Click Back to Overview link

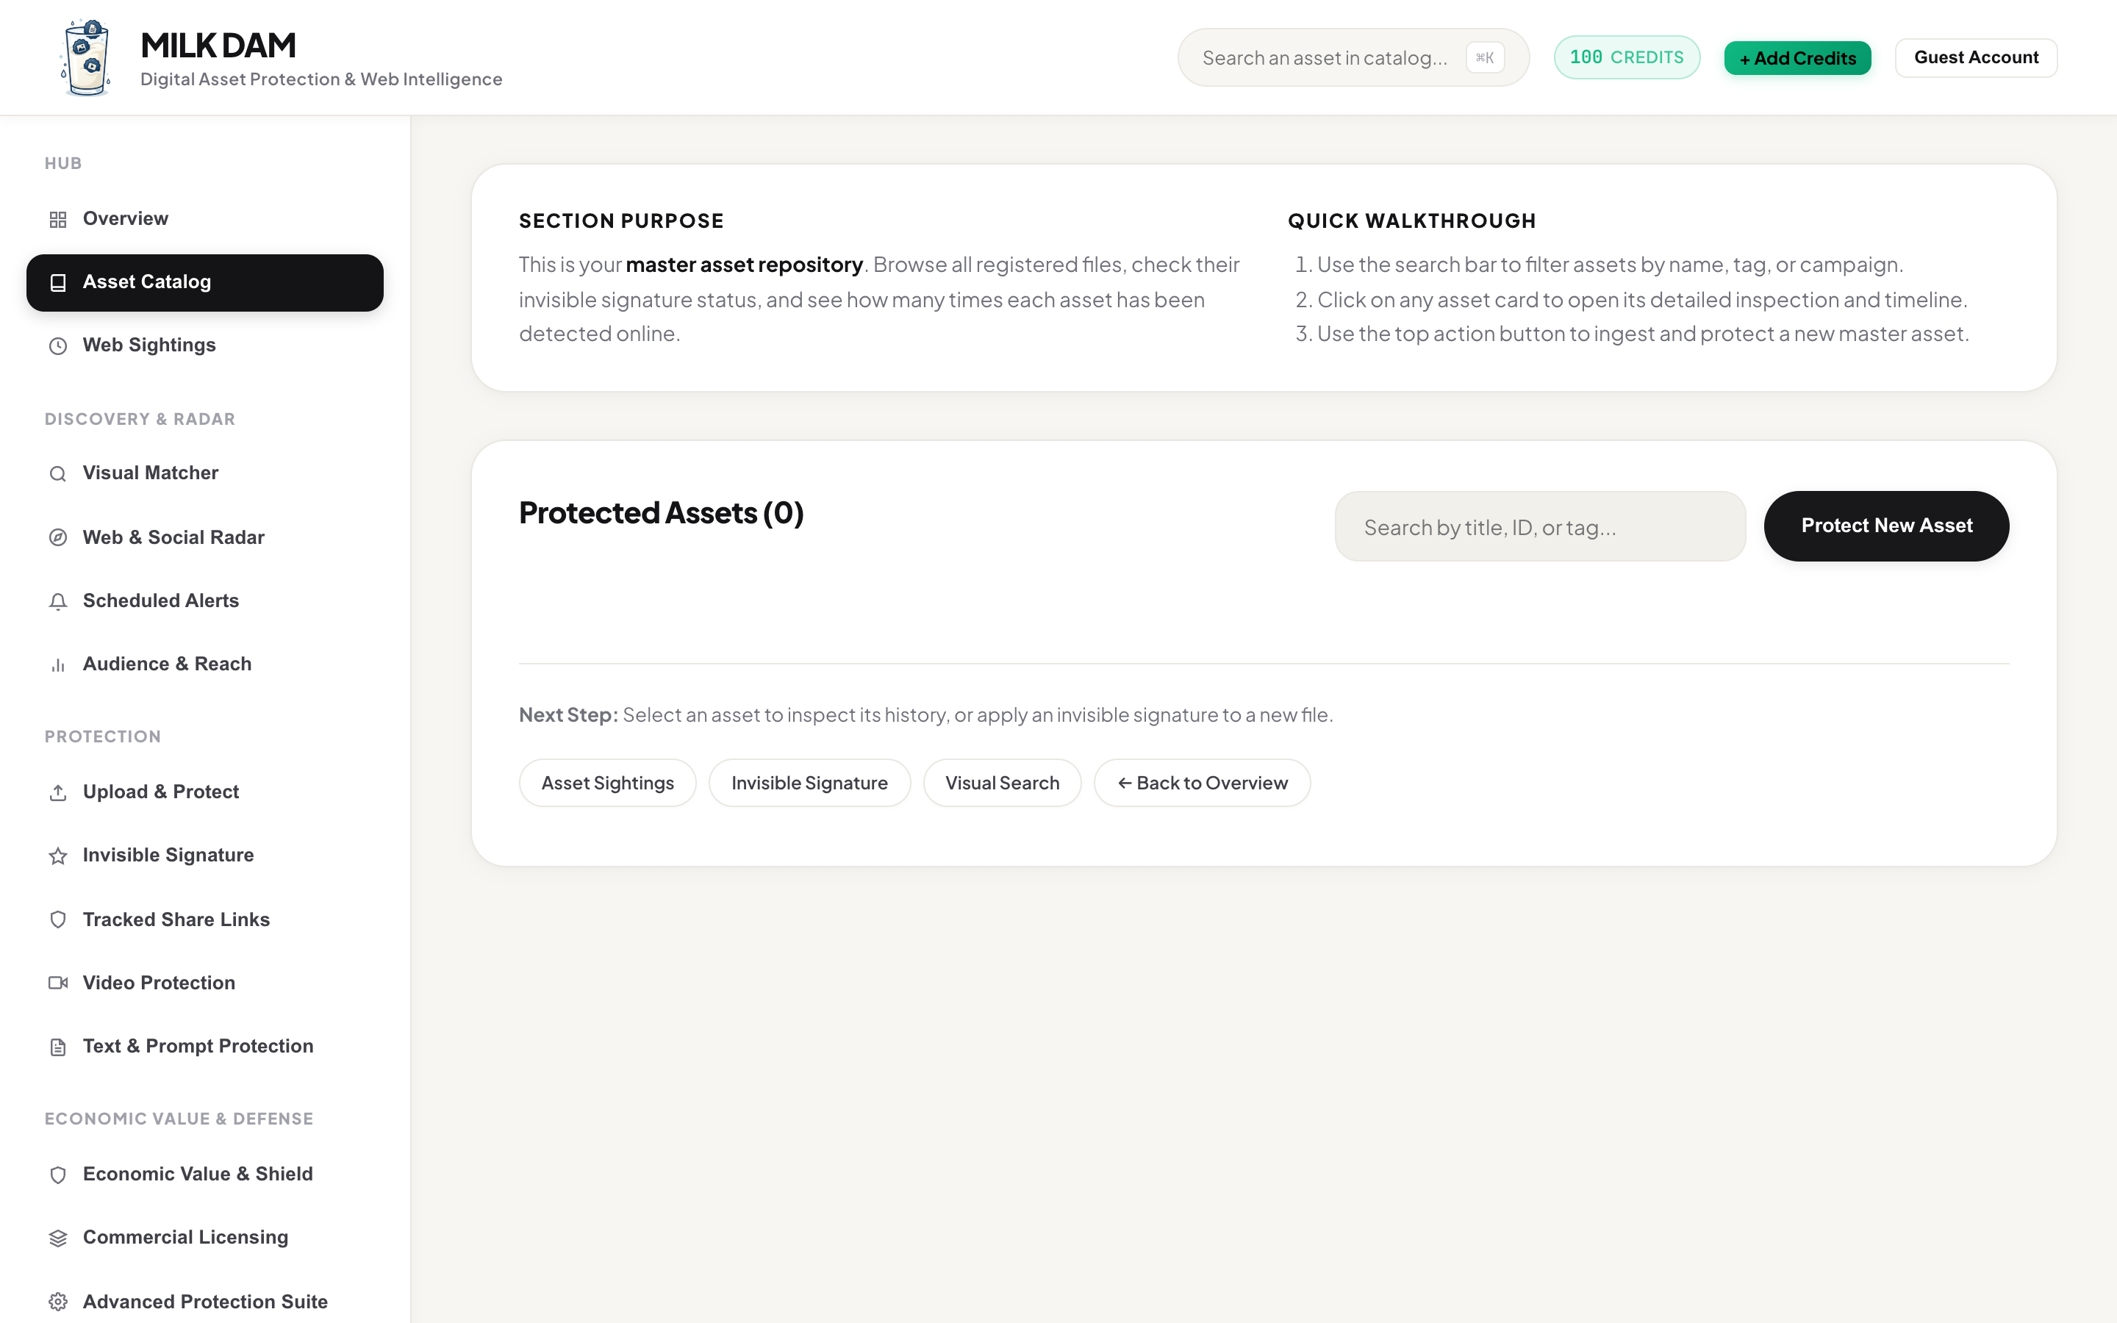(x=1202, y=783)
